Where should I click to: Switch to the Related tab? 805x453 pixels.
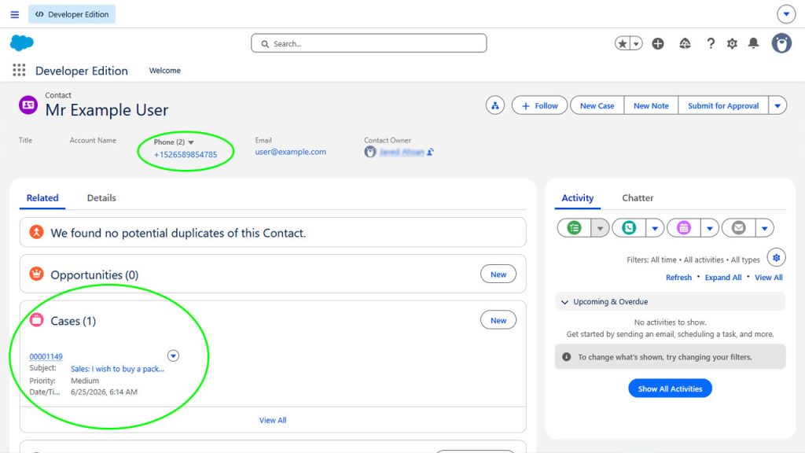click(42, 197)
